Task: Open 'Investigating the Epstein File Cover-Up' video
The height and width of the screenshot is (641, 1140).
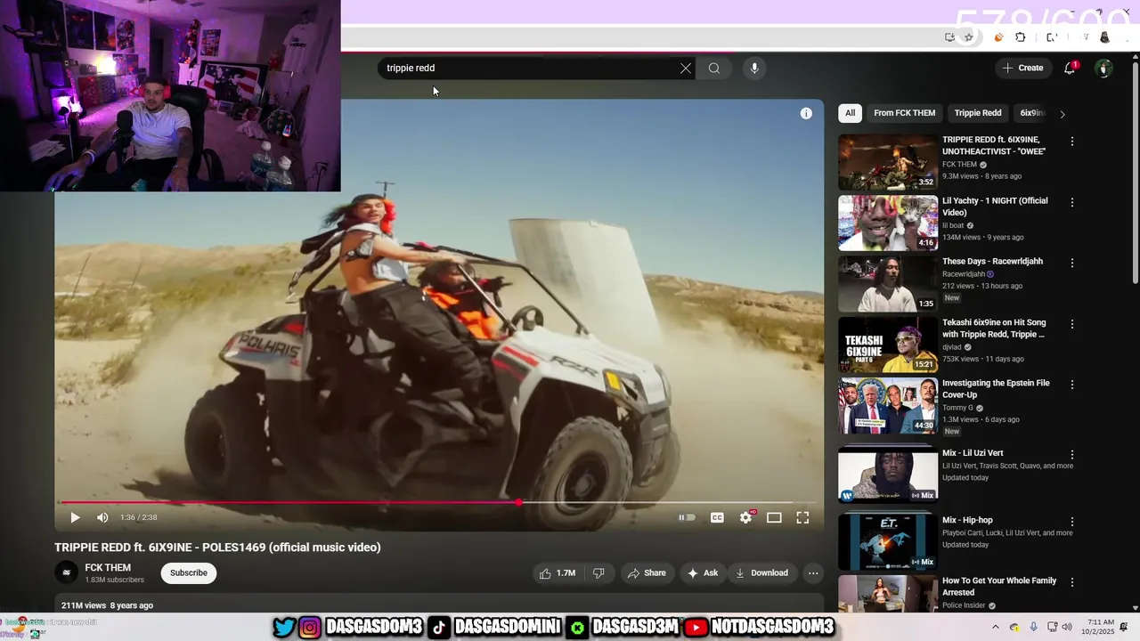Action: [x=996, y=389]
